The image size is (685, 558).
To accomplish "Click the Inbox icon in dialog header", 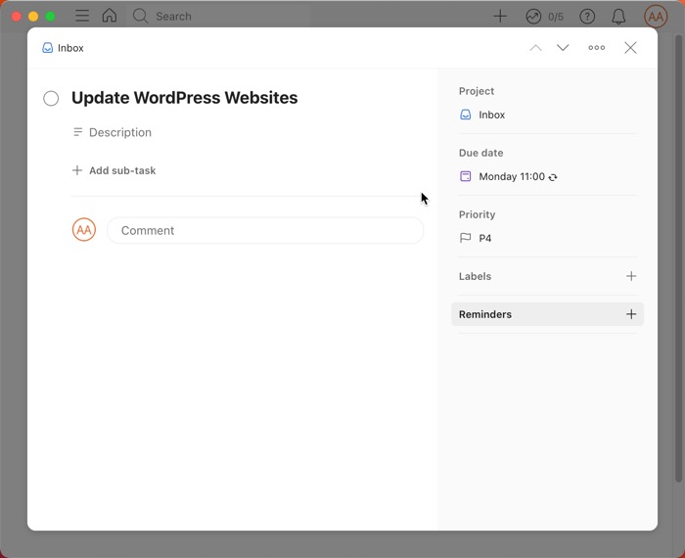I will [48, 48].
